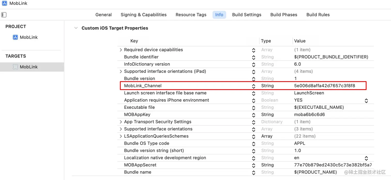Click the Key column header
The height and width of the screenshot is (180, 391).
click(134, 41)
